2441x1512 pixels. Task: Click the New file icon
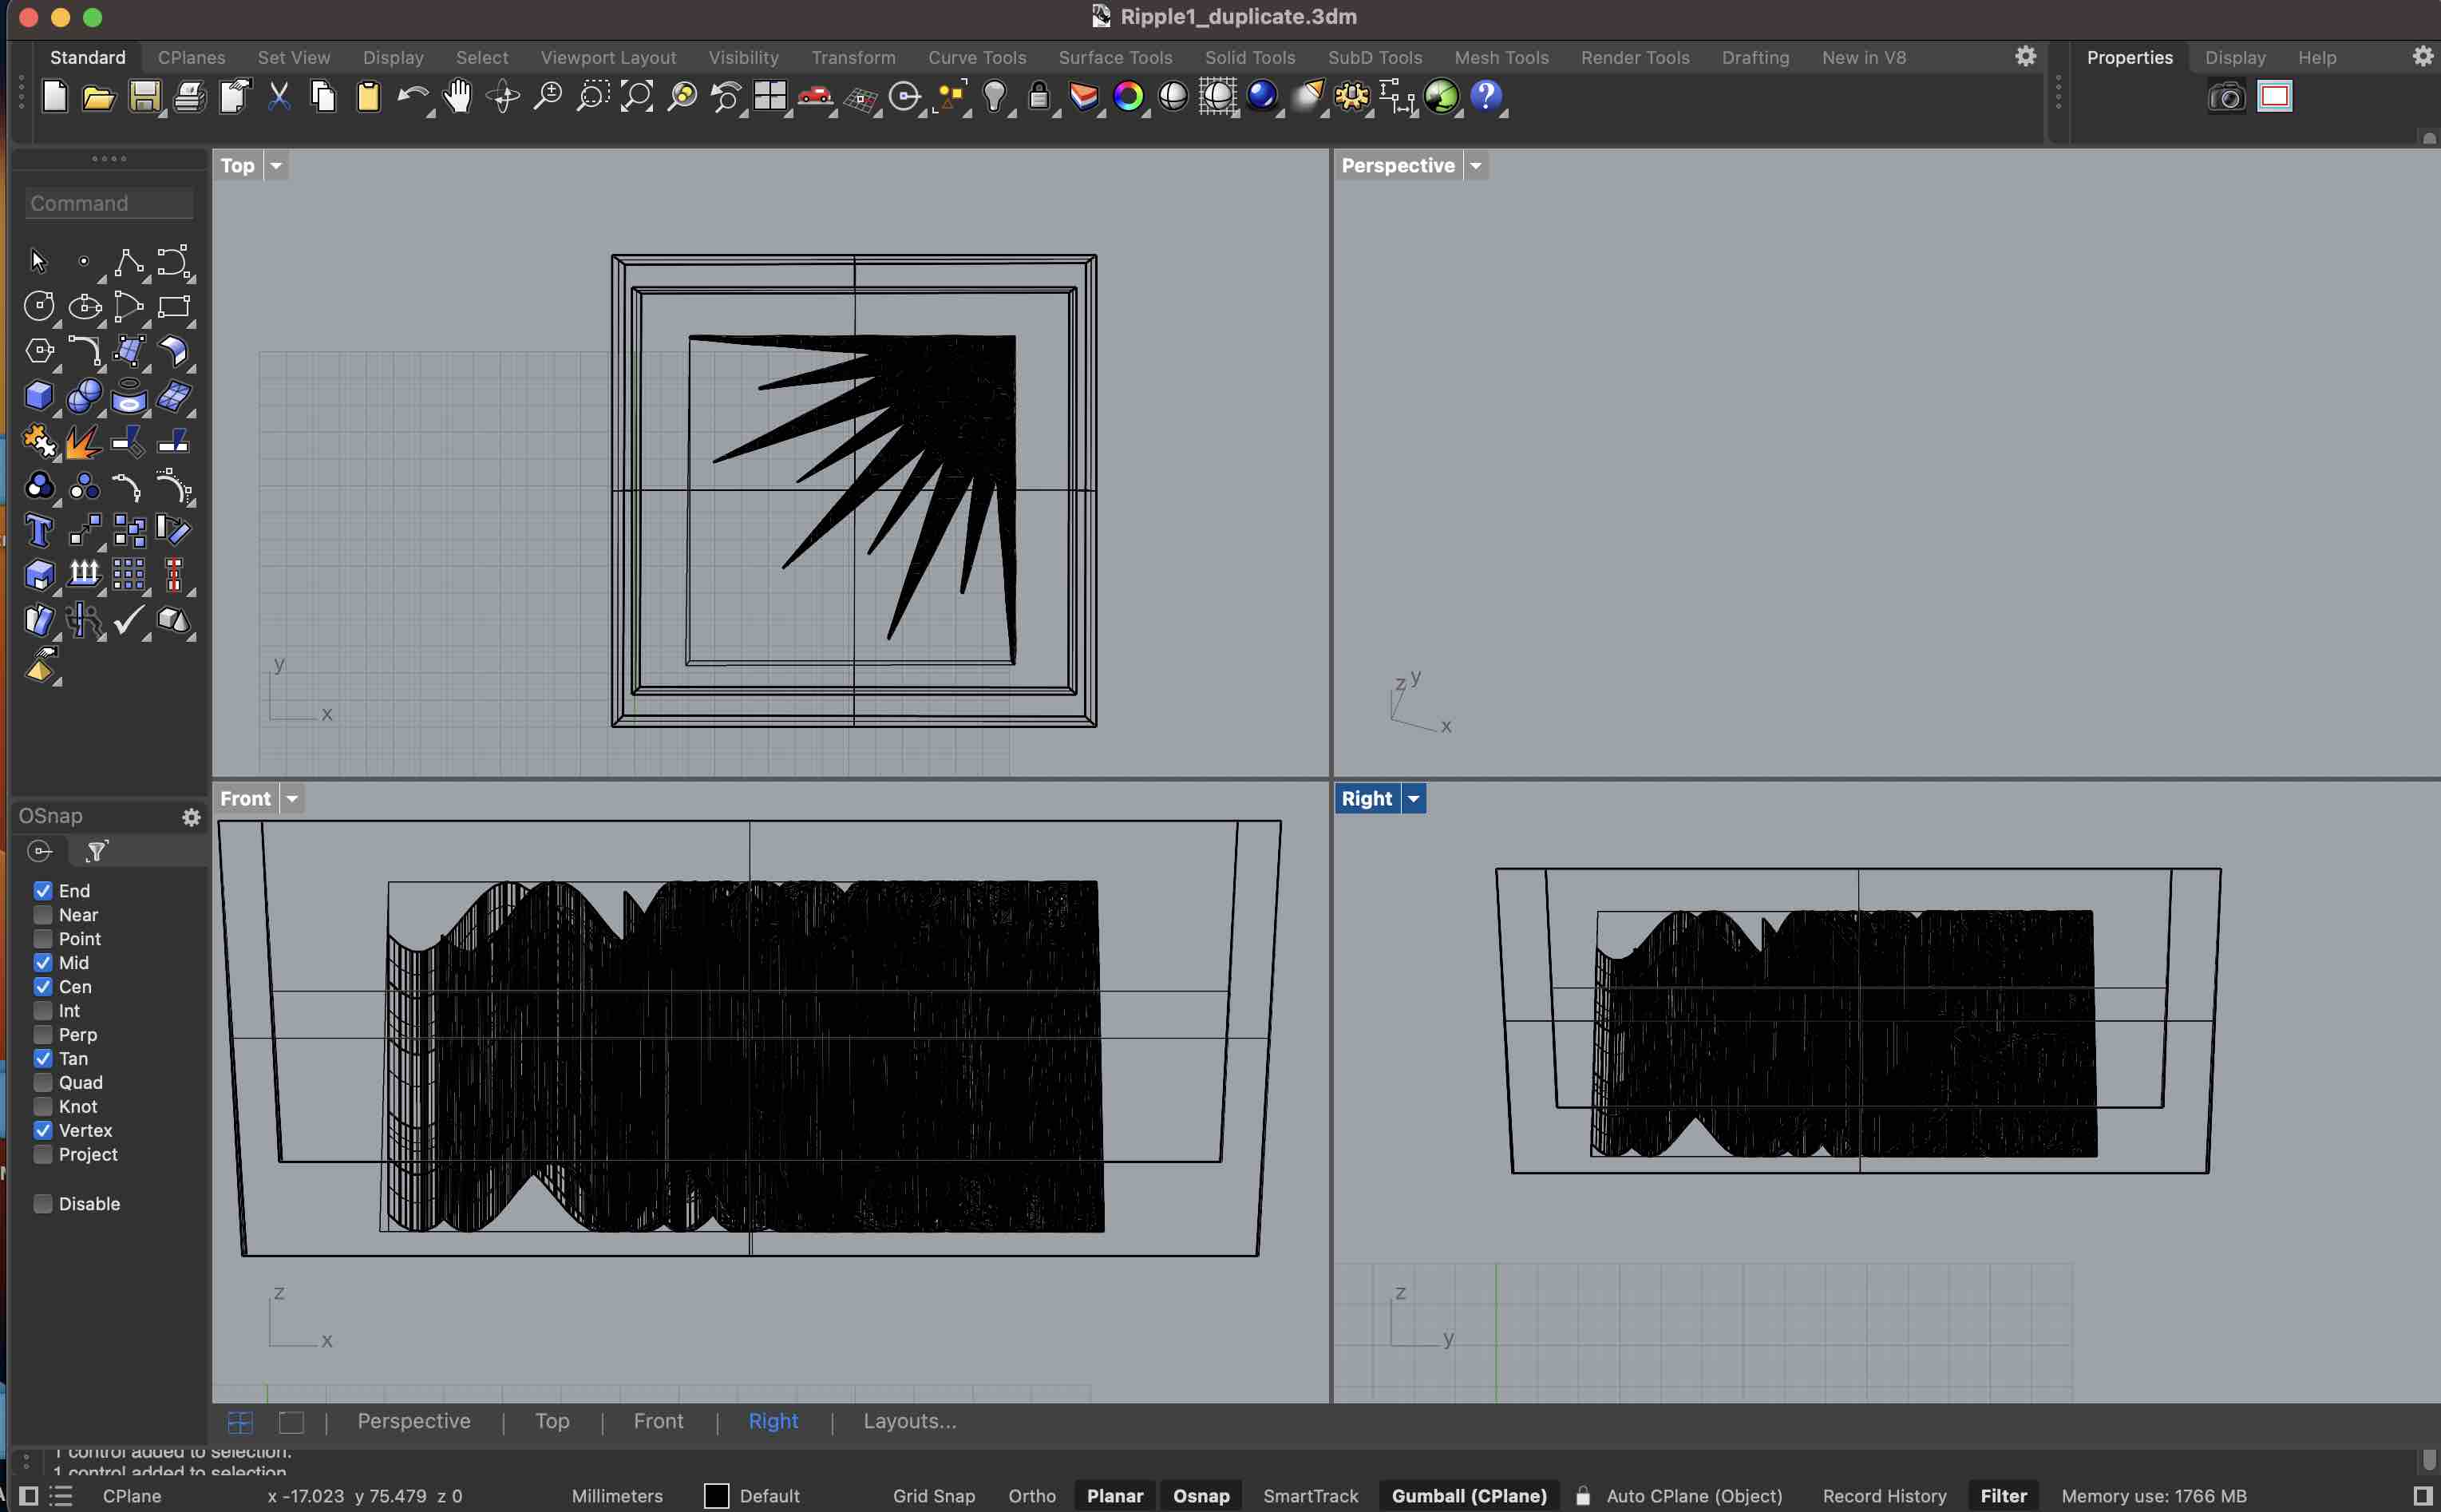pyautogui.click(x=54, y=97)
